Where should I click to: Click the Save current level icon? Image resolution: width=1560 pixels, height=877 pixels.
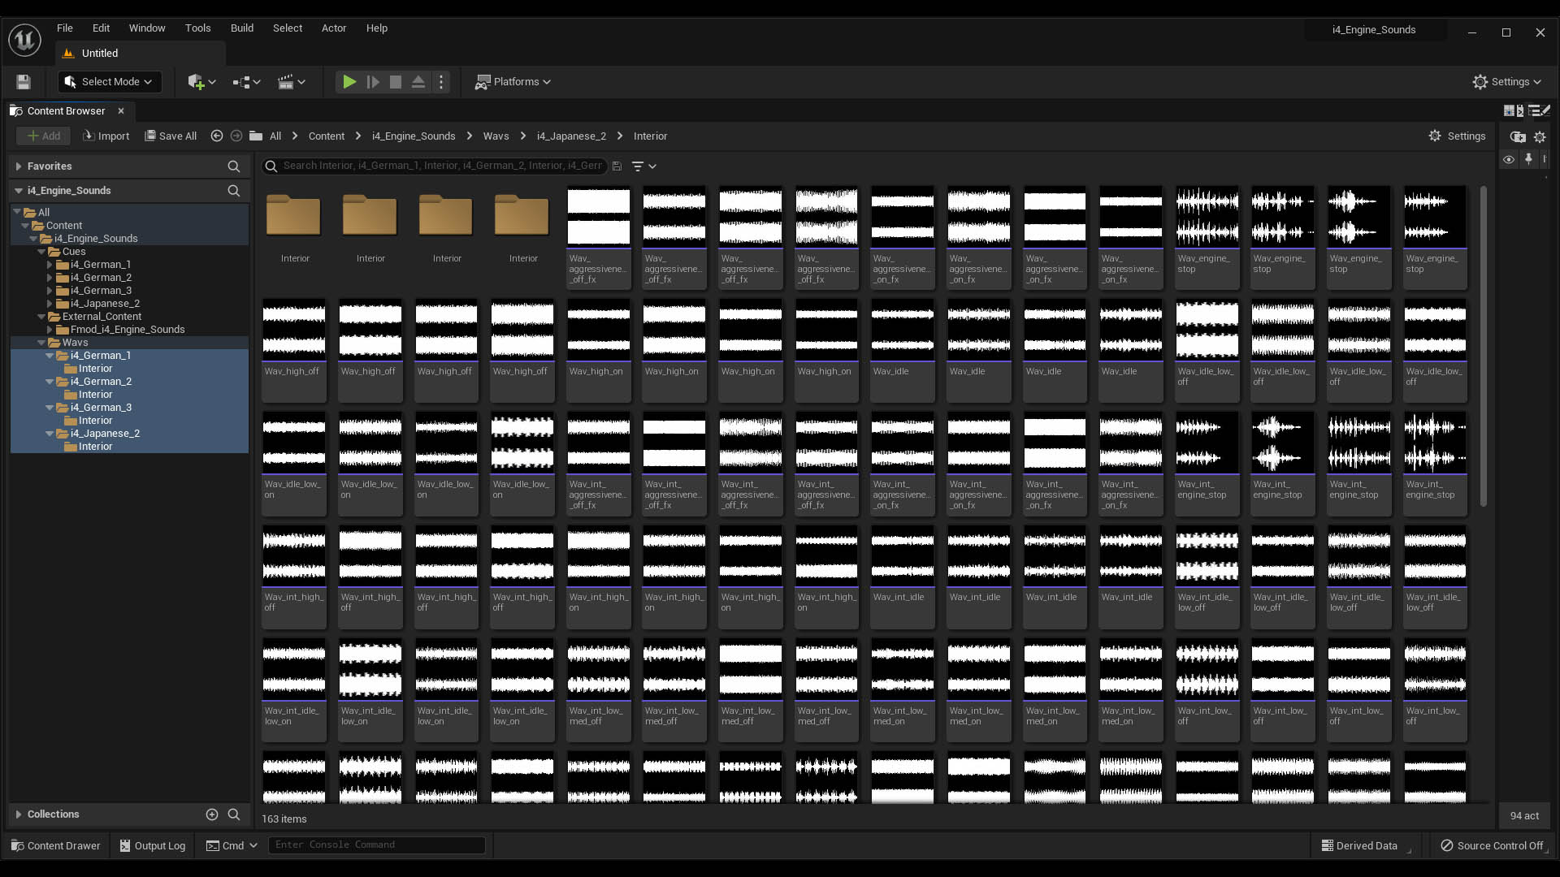tap(24, 82)
